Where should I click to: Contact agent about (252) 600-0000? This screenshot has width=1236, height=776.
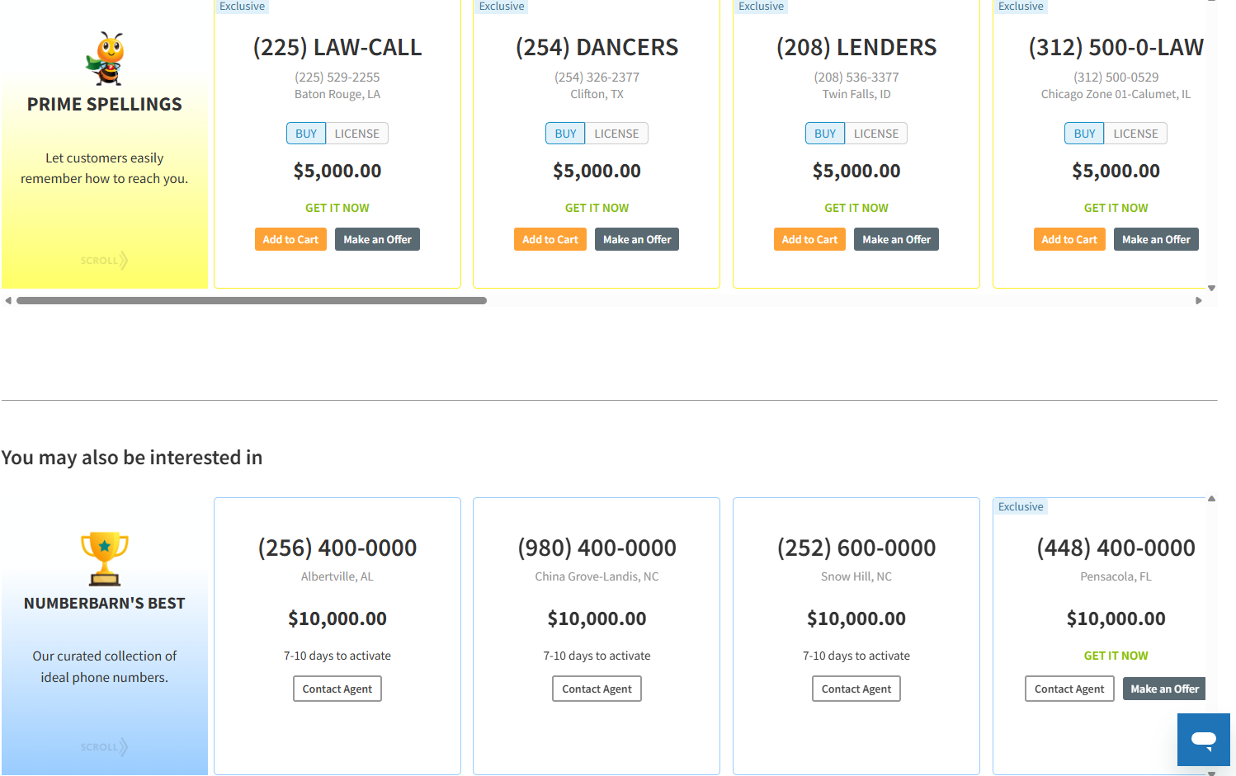coord(856,689)
